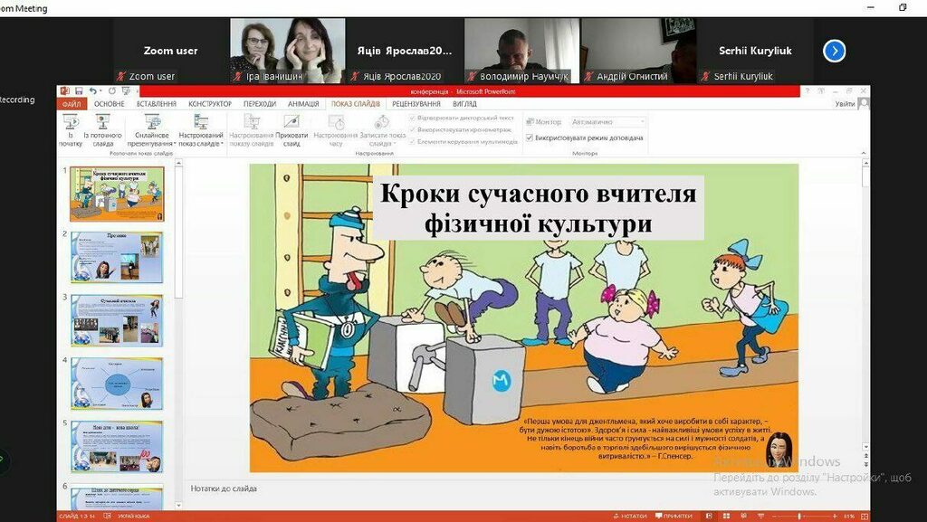The width and height of the screenshot is (927, 522).
Task: Show next Zoom participants with blue arrow
Action: click(x=834, y=51)
